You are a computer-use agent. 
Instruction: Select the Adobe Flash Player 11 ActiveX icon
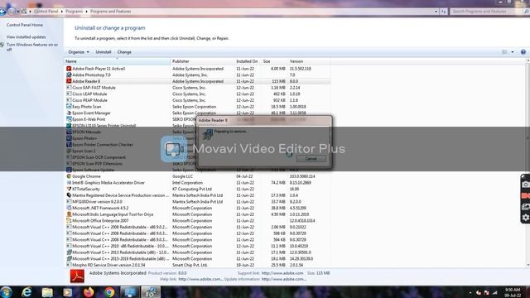click(x=69, y=69)
